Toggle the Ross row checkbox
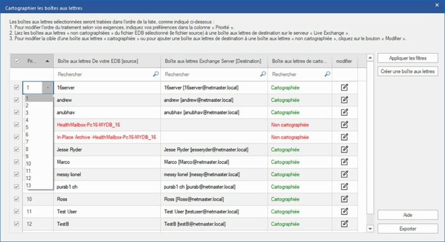This screenshot has height=242, width=445. (17, 199)
